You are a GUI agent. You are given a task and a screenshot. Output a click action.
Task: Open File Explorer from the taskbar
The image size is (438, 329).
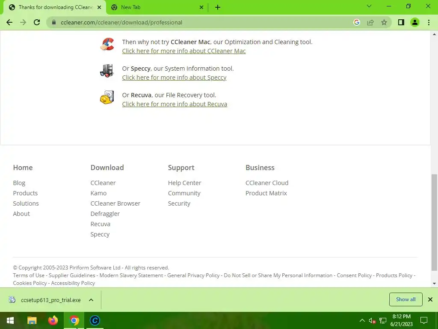tap(32, 320)
